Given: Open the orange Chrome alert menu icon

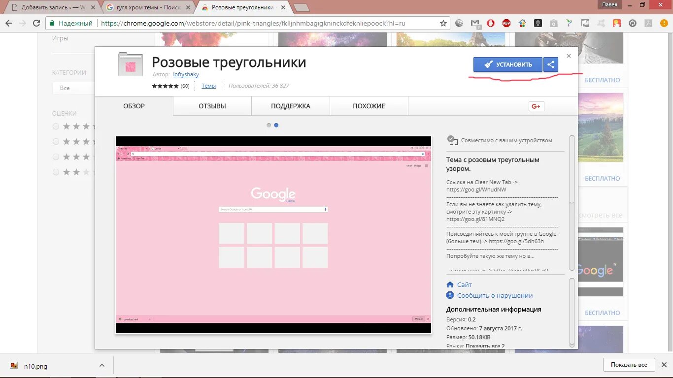Looking at the screenshot, I should pyautogui.click(x=663, y=23).
